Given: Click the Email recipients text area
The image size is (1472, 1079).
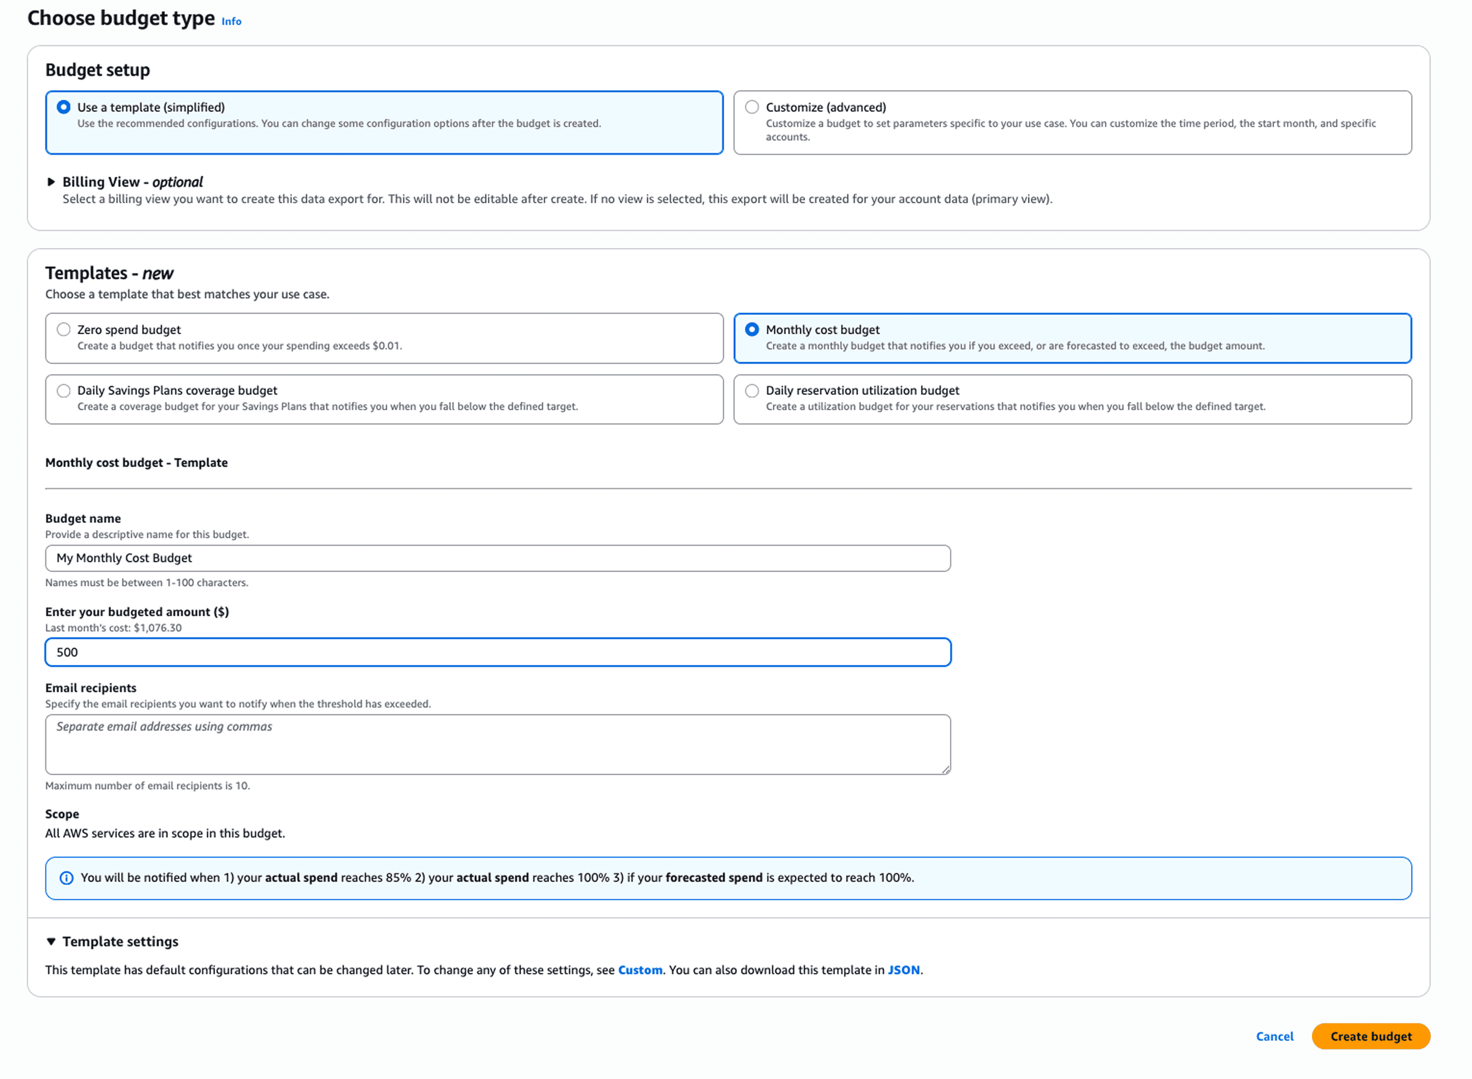Looking at the screenshot, I should pyautogui.click(x=497, y=744).
